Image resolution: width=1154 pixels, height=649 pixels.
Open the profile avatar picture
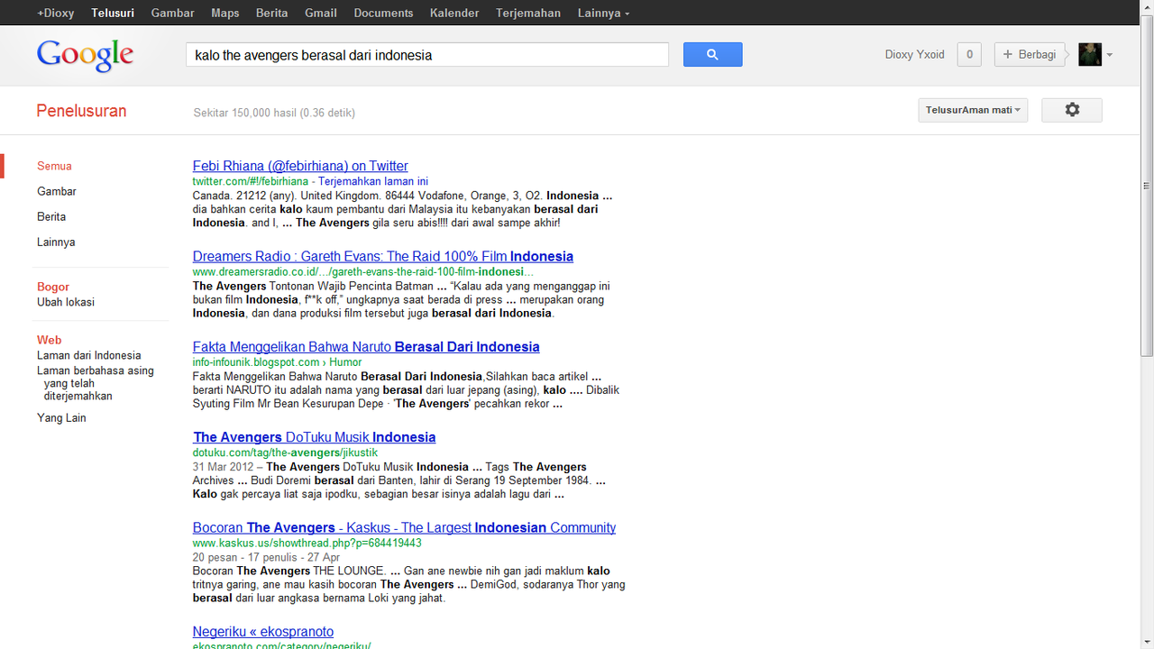tap(1090, 54)
